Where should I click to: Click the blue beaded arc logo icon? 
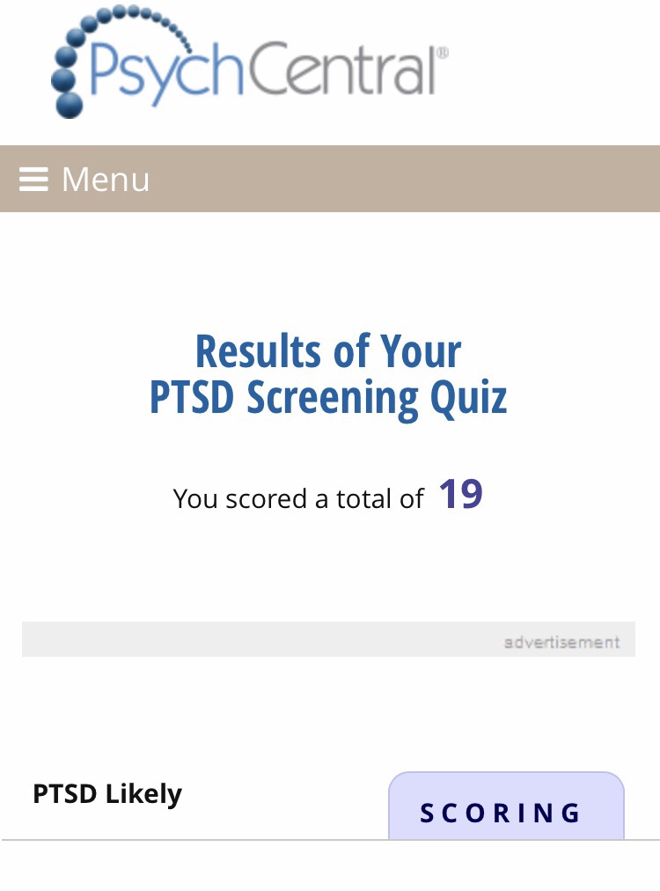pos(79,62)
